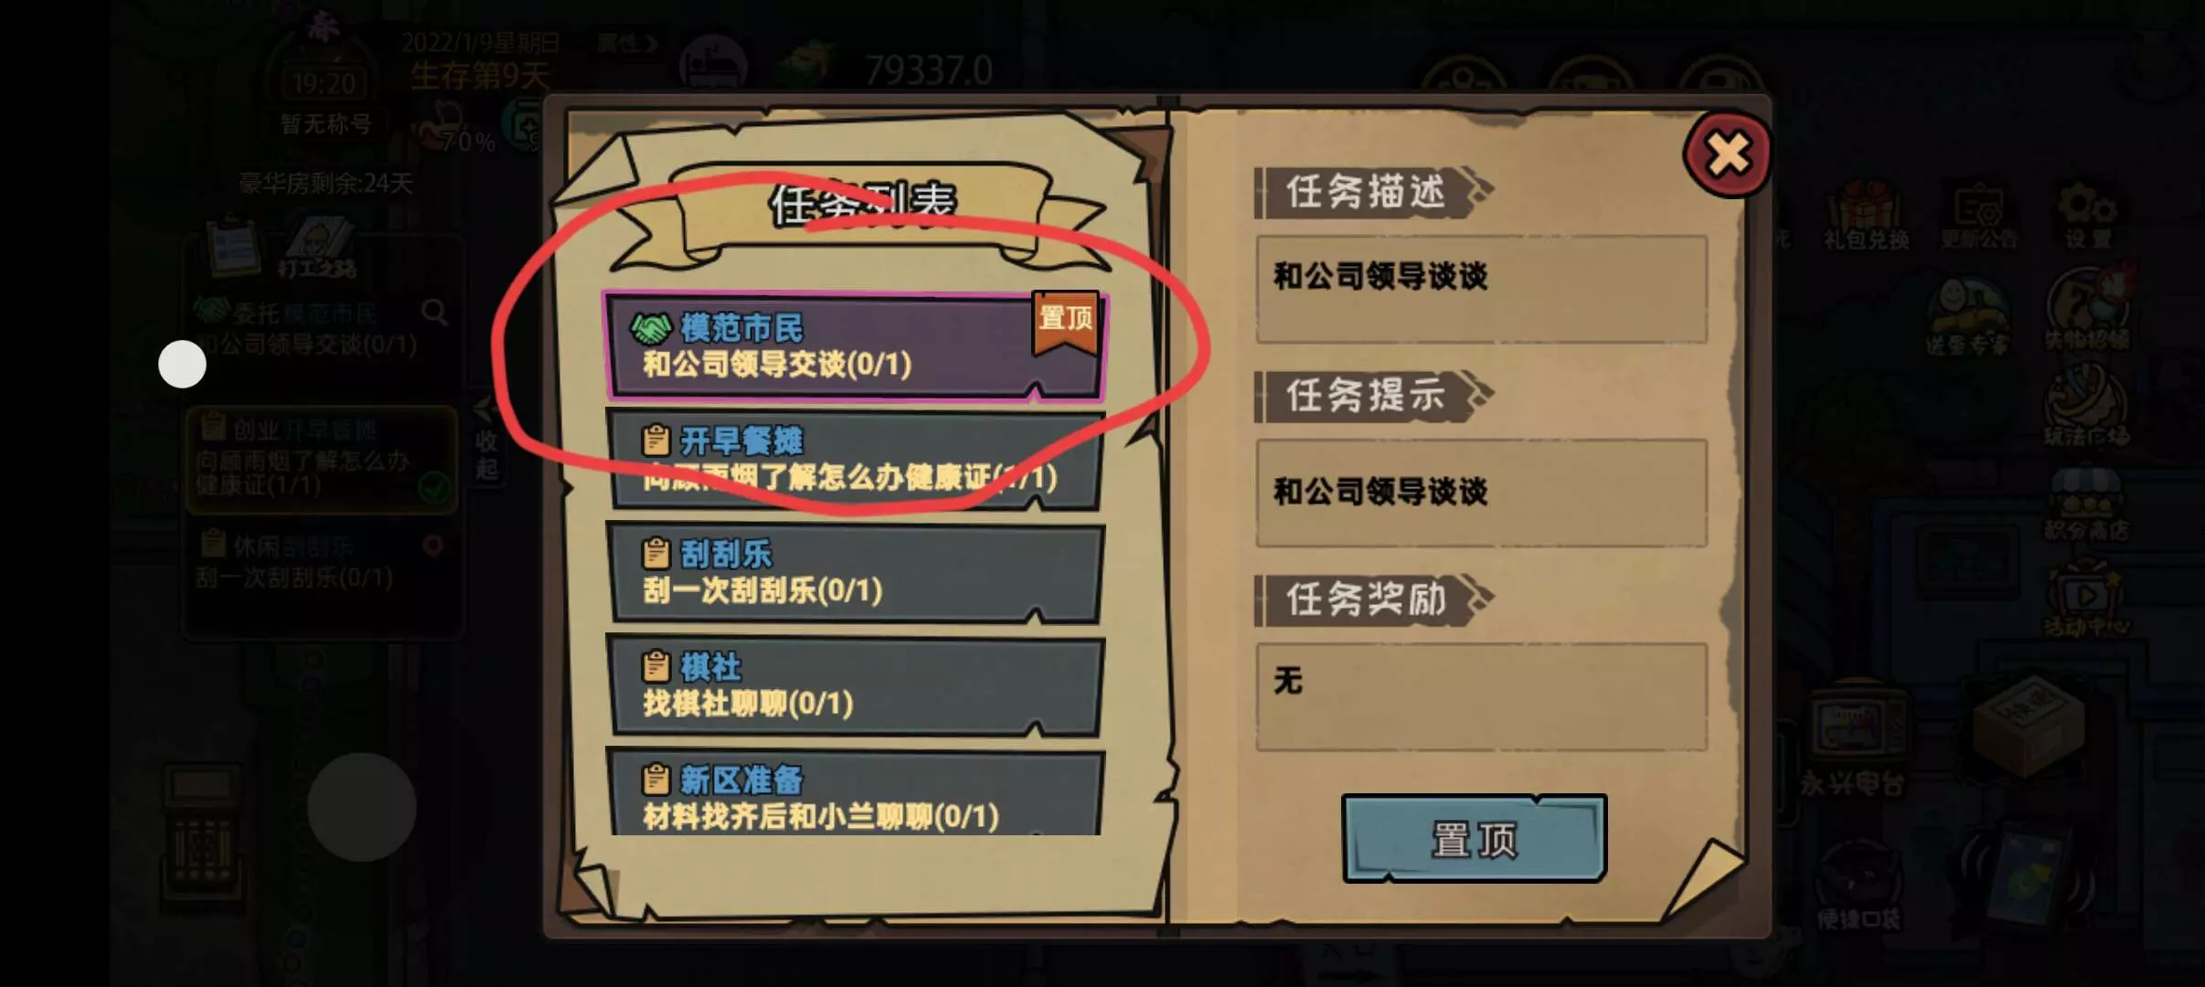Click the clipboard icon beside 棋社
This screenshot has height=987, width=2205.
[x=655, y=666]
